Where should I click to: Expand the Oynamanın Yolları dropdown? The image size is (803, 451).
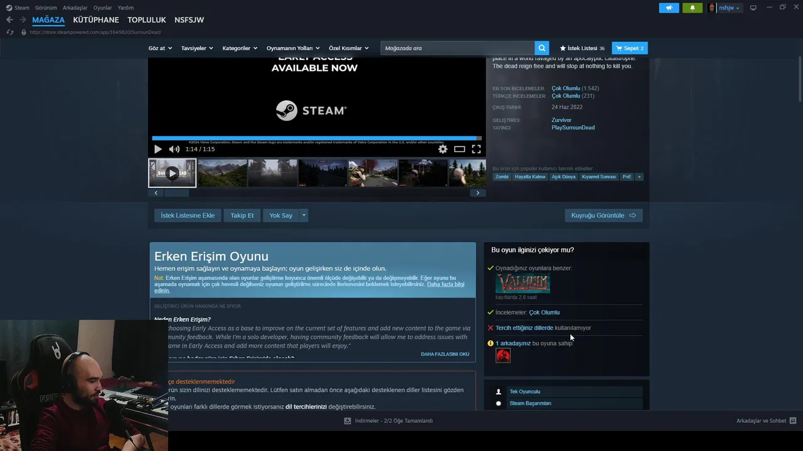(293, 48)
